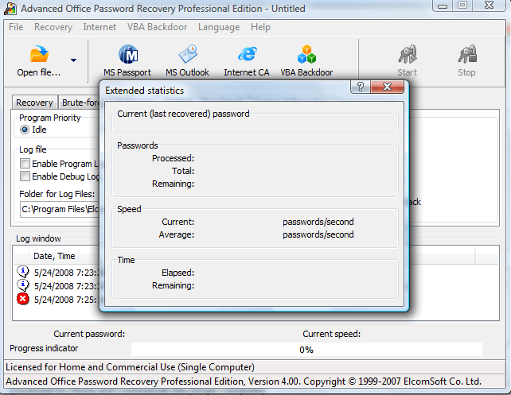Click the Open file folder icon

[x=39, y=54]
